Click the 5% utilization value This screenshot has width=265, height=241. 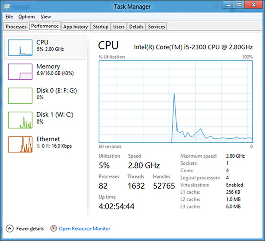pyautogui.click(x=104, y=165)
